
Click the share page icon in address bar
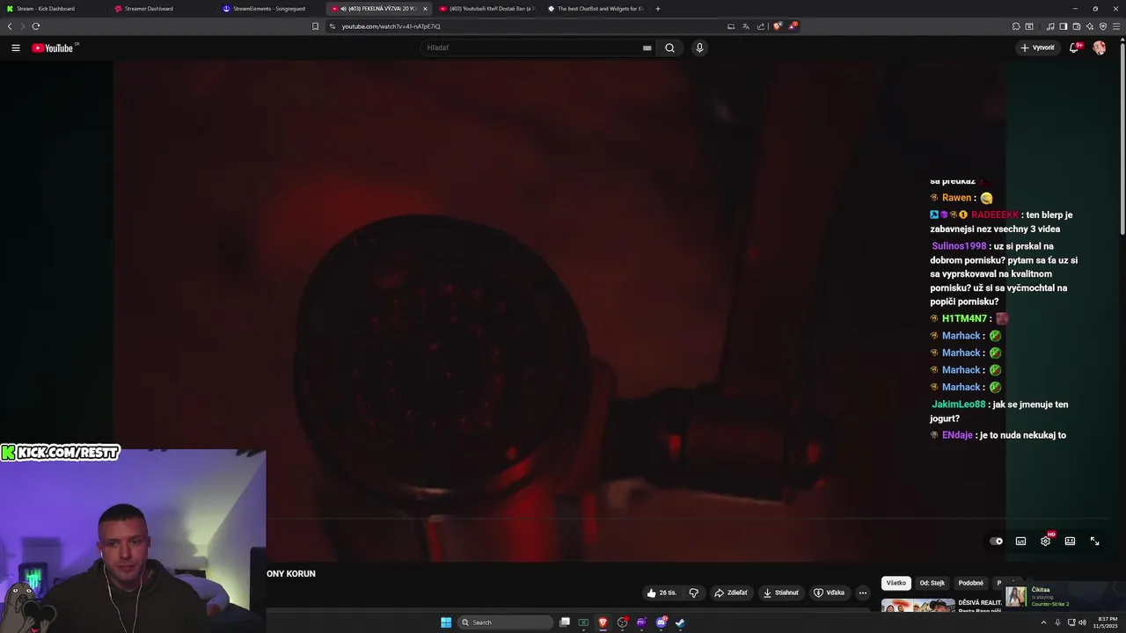tap(761, 26)
